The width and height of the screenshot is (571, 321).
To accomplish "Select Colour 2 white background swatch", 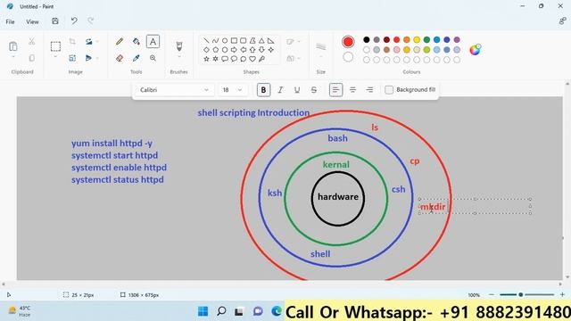I will 348,57.
